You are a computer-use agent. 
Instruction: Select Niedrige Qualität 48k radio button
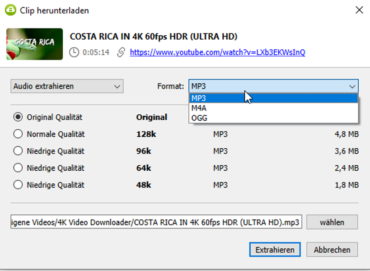pyautogui.click(x=18, y=185)
